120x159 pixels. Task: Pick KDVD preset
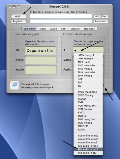[x=88, y=130]
